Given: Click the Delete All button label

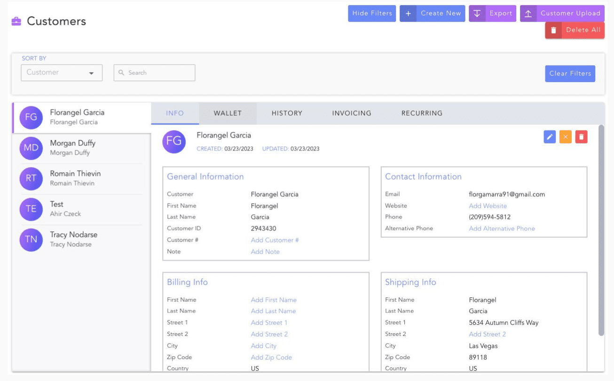Looking at the screenshot, I should pos(583,30).
